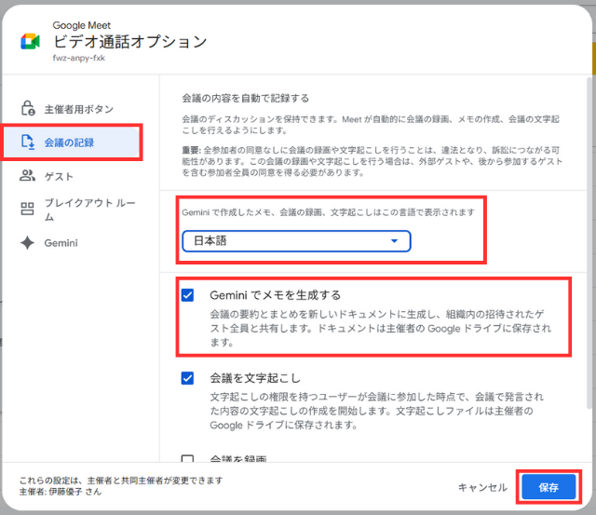
Task: Click the breakout room grid icon
Action: coord(27,209)
